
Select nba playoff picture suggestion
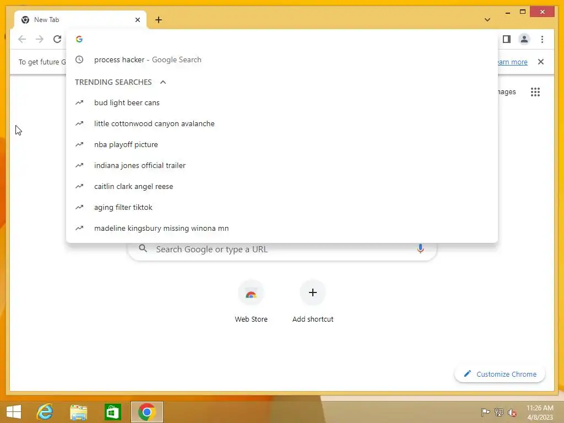pyautogui.click(x=282, y=145)
